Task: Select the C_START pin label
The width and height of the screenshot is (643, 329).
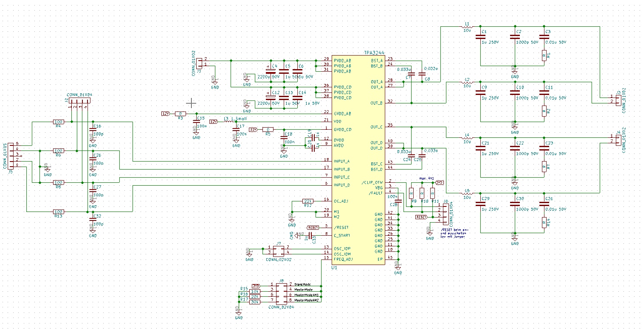Action: (x=342, y=235)
